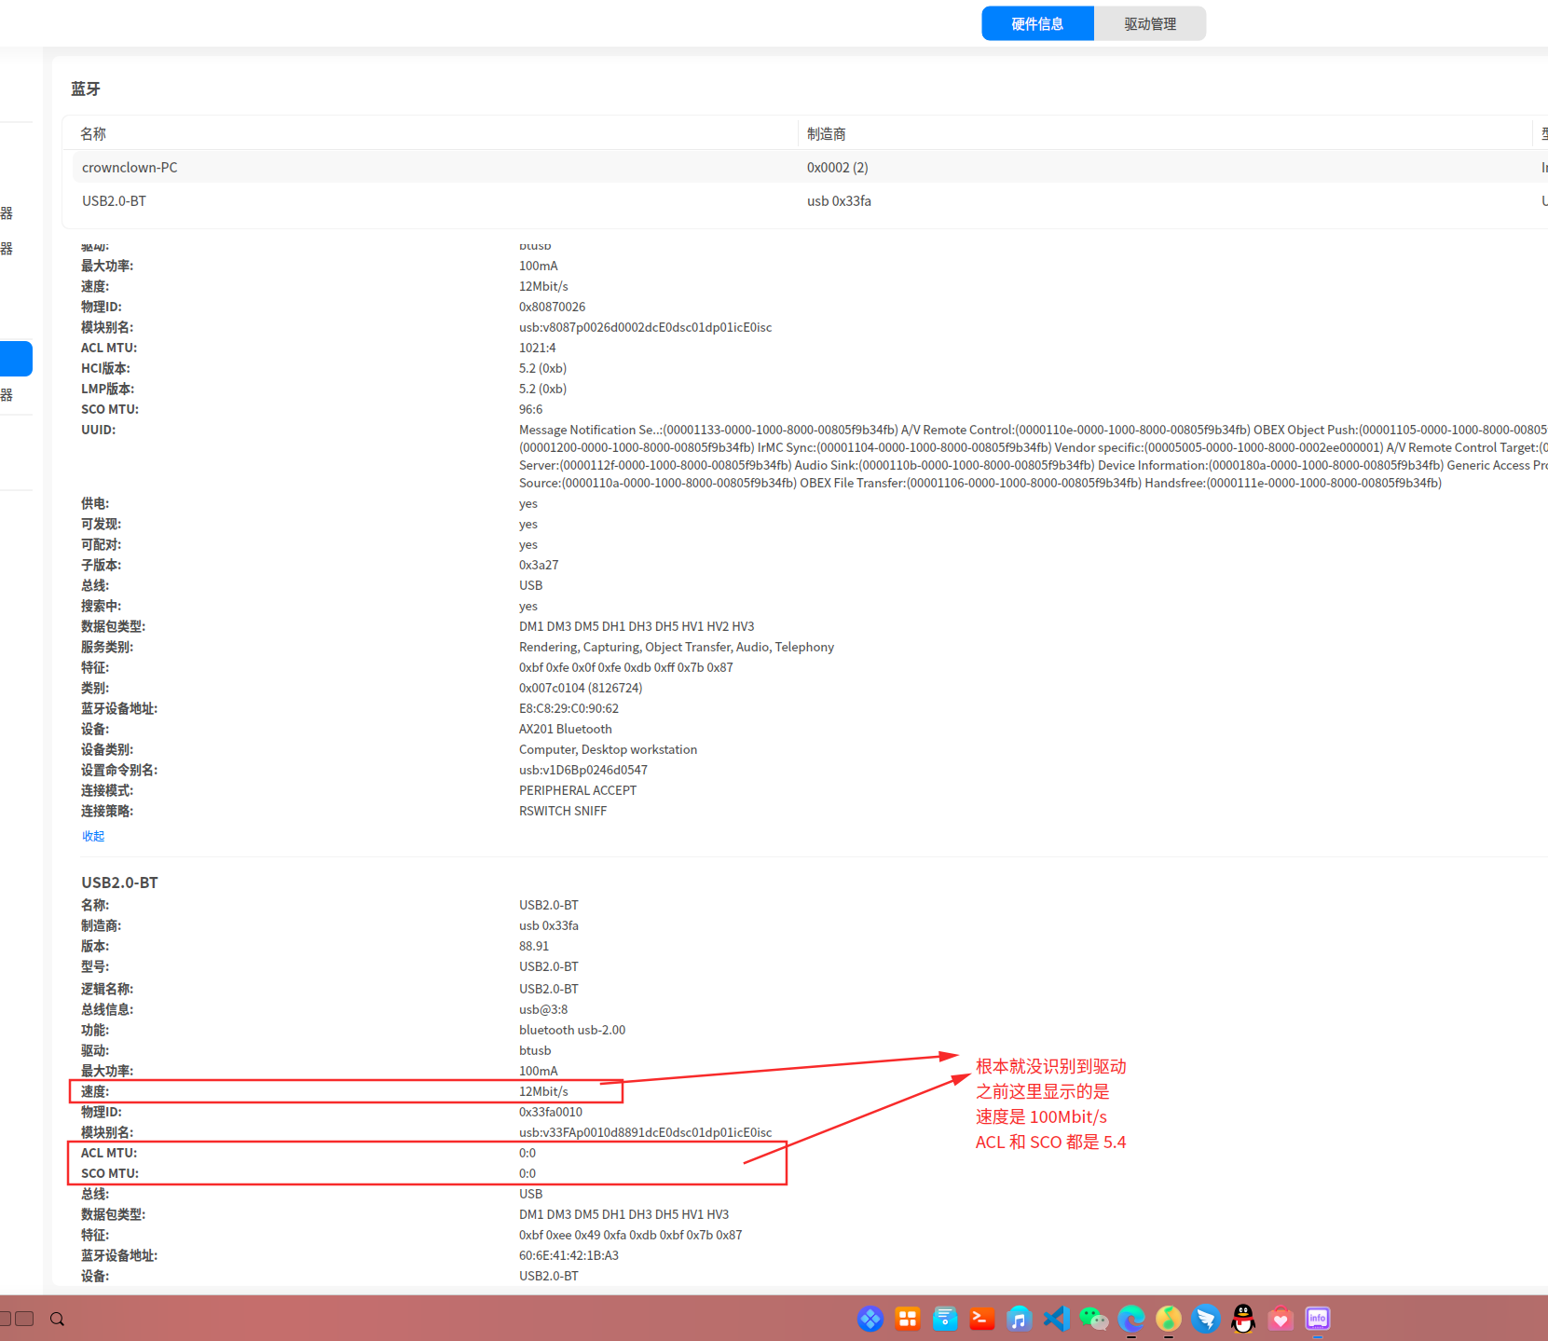Click the search icon in the taskbar
1548x1341 pixels.
57,1319
